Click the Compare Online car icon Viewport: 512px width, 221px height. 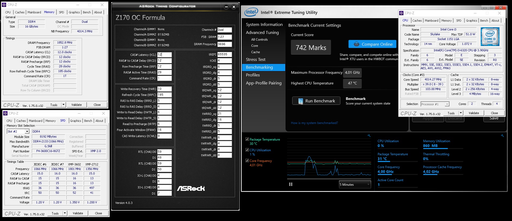356,44
